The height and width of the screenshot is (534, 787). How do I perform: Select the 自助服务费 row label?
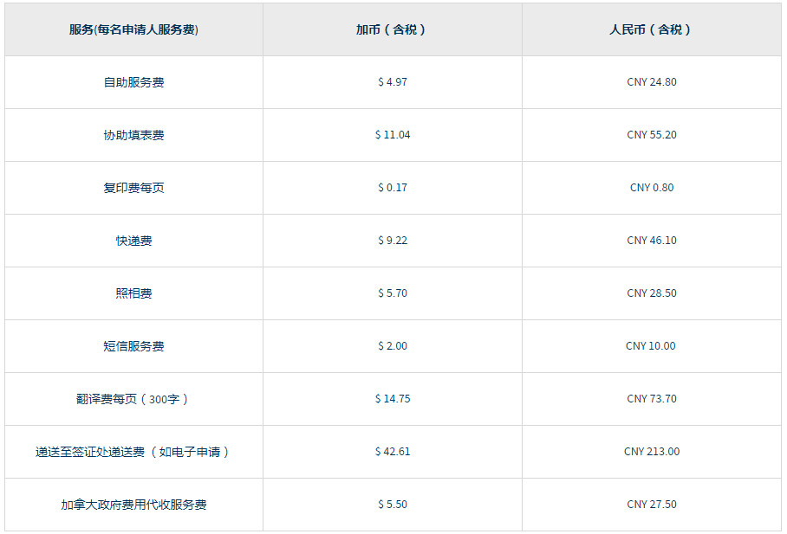click(x=132, y=82)
